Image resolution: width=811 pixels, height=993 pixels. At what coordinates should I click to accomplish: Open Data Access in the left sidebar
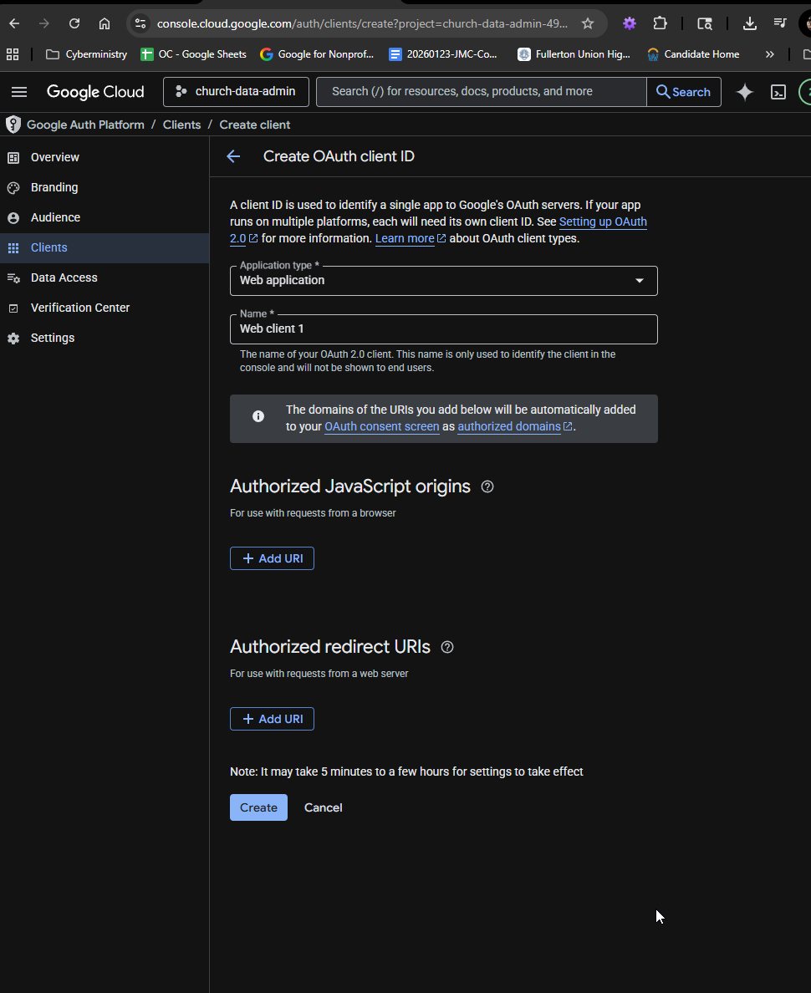64,278
